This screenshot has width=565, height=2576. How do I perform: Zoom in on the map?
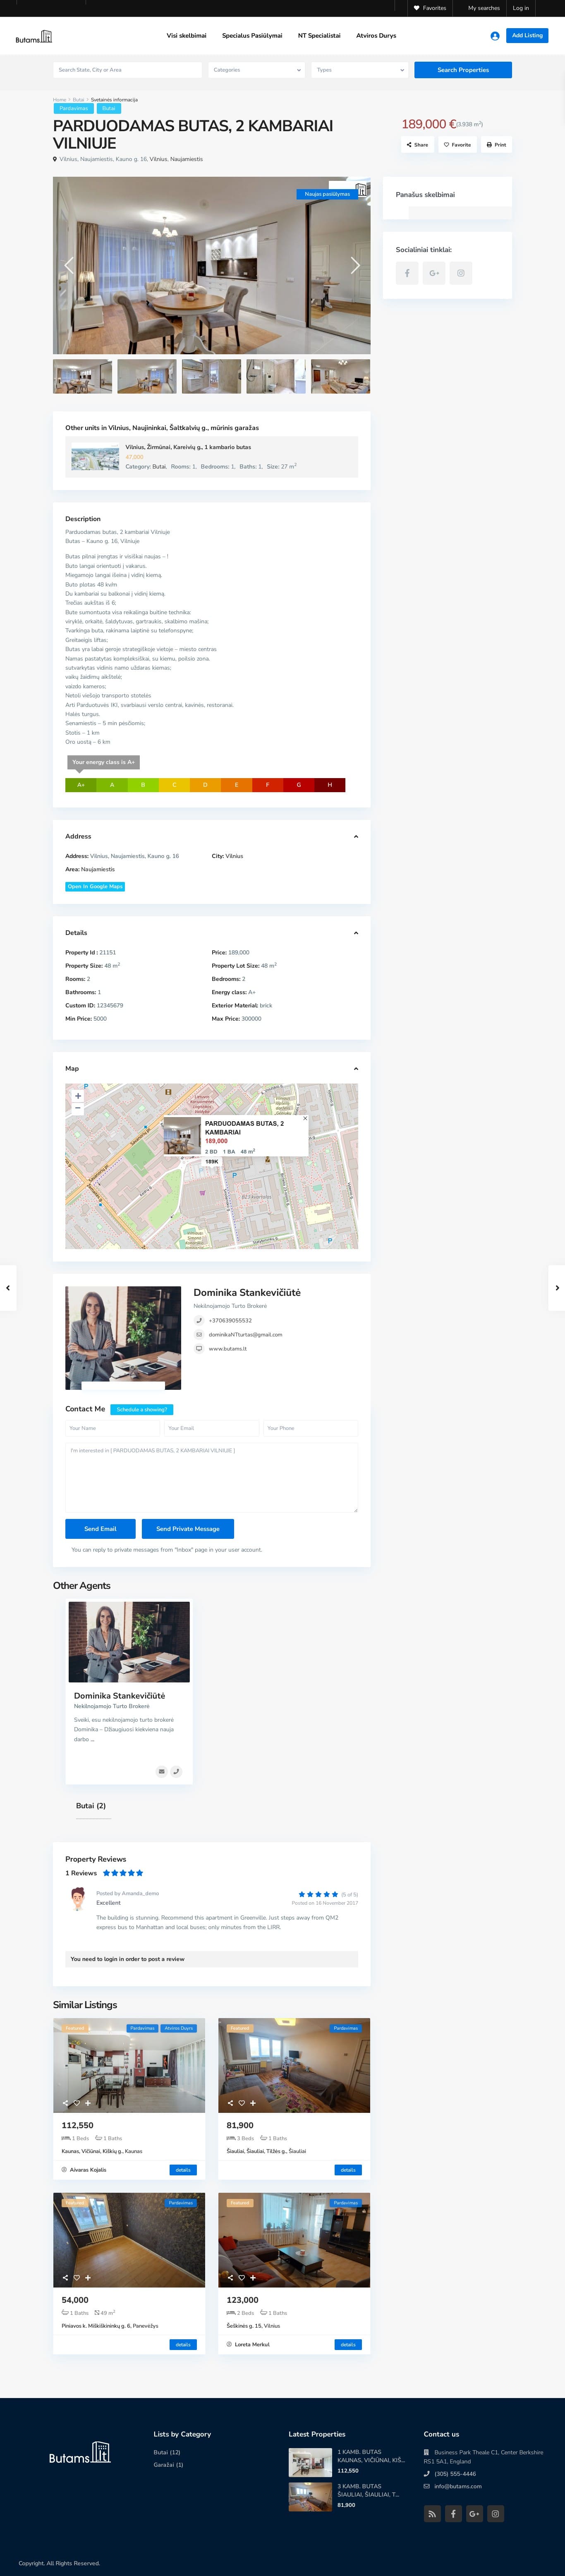[x=78, y=1096]
